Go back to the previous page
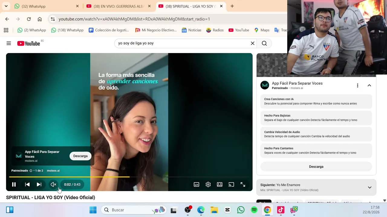 pyautogui.click(x=7, y=19)
